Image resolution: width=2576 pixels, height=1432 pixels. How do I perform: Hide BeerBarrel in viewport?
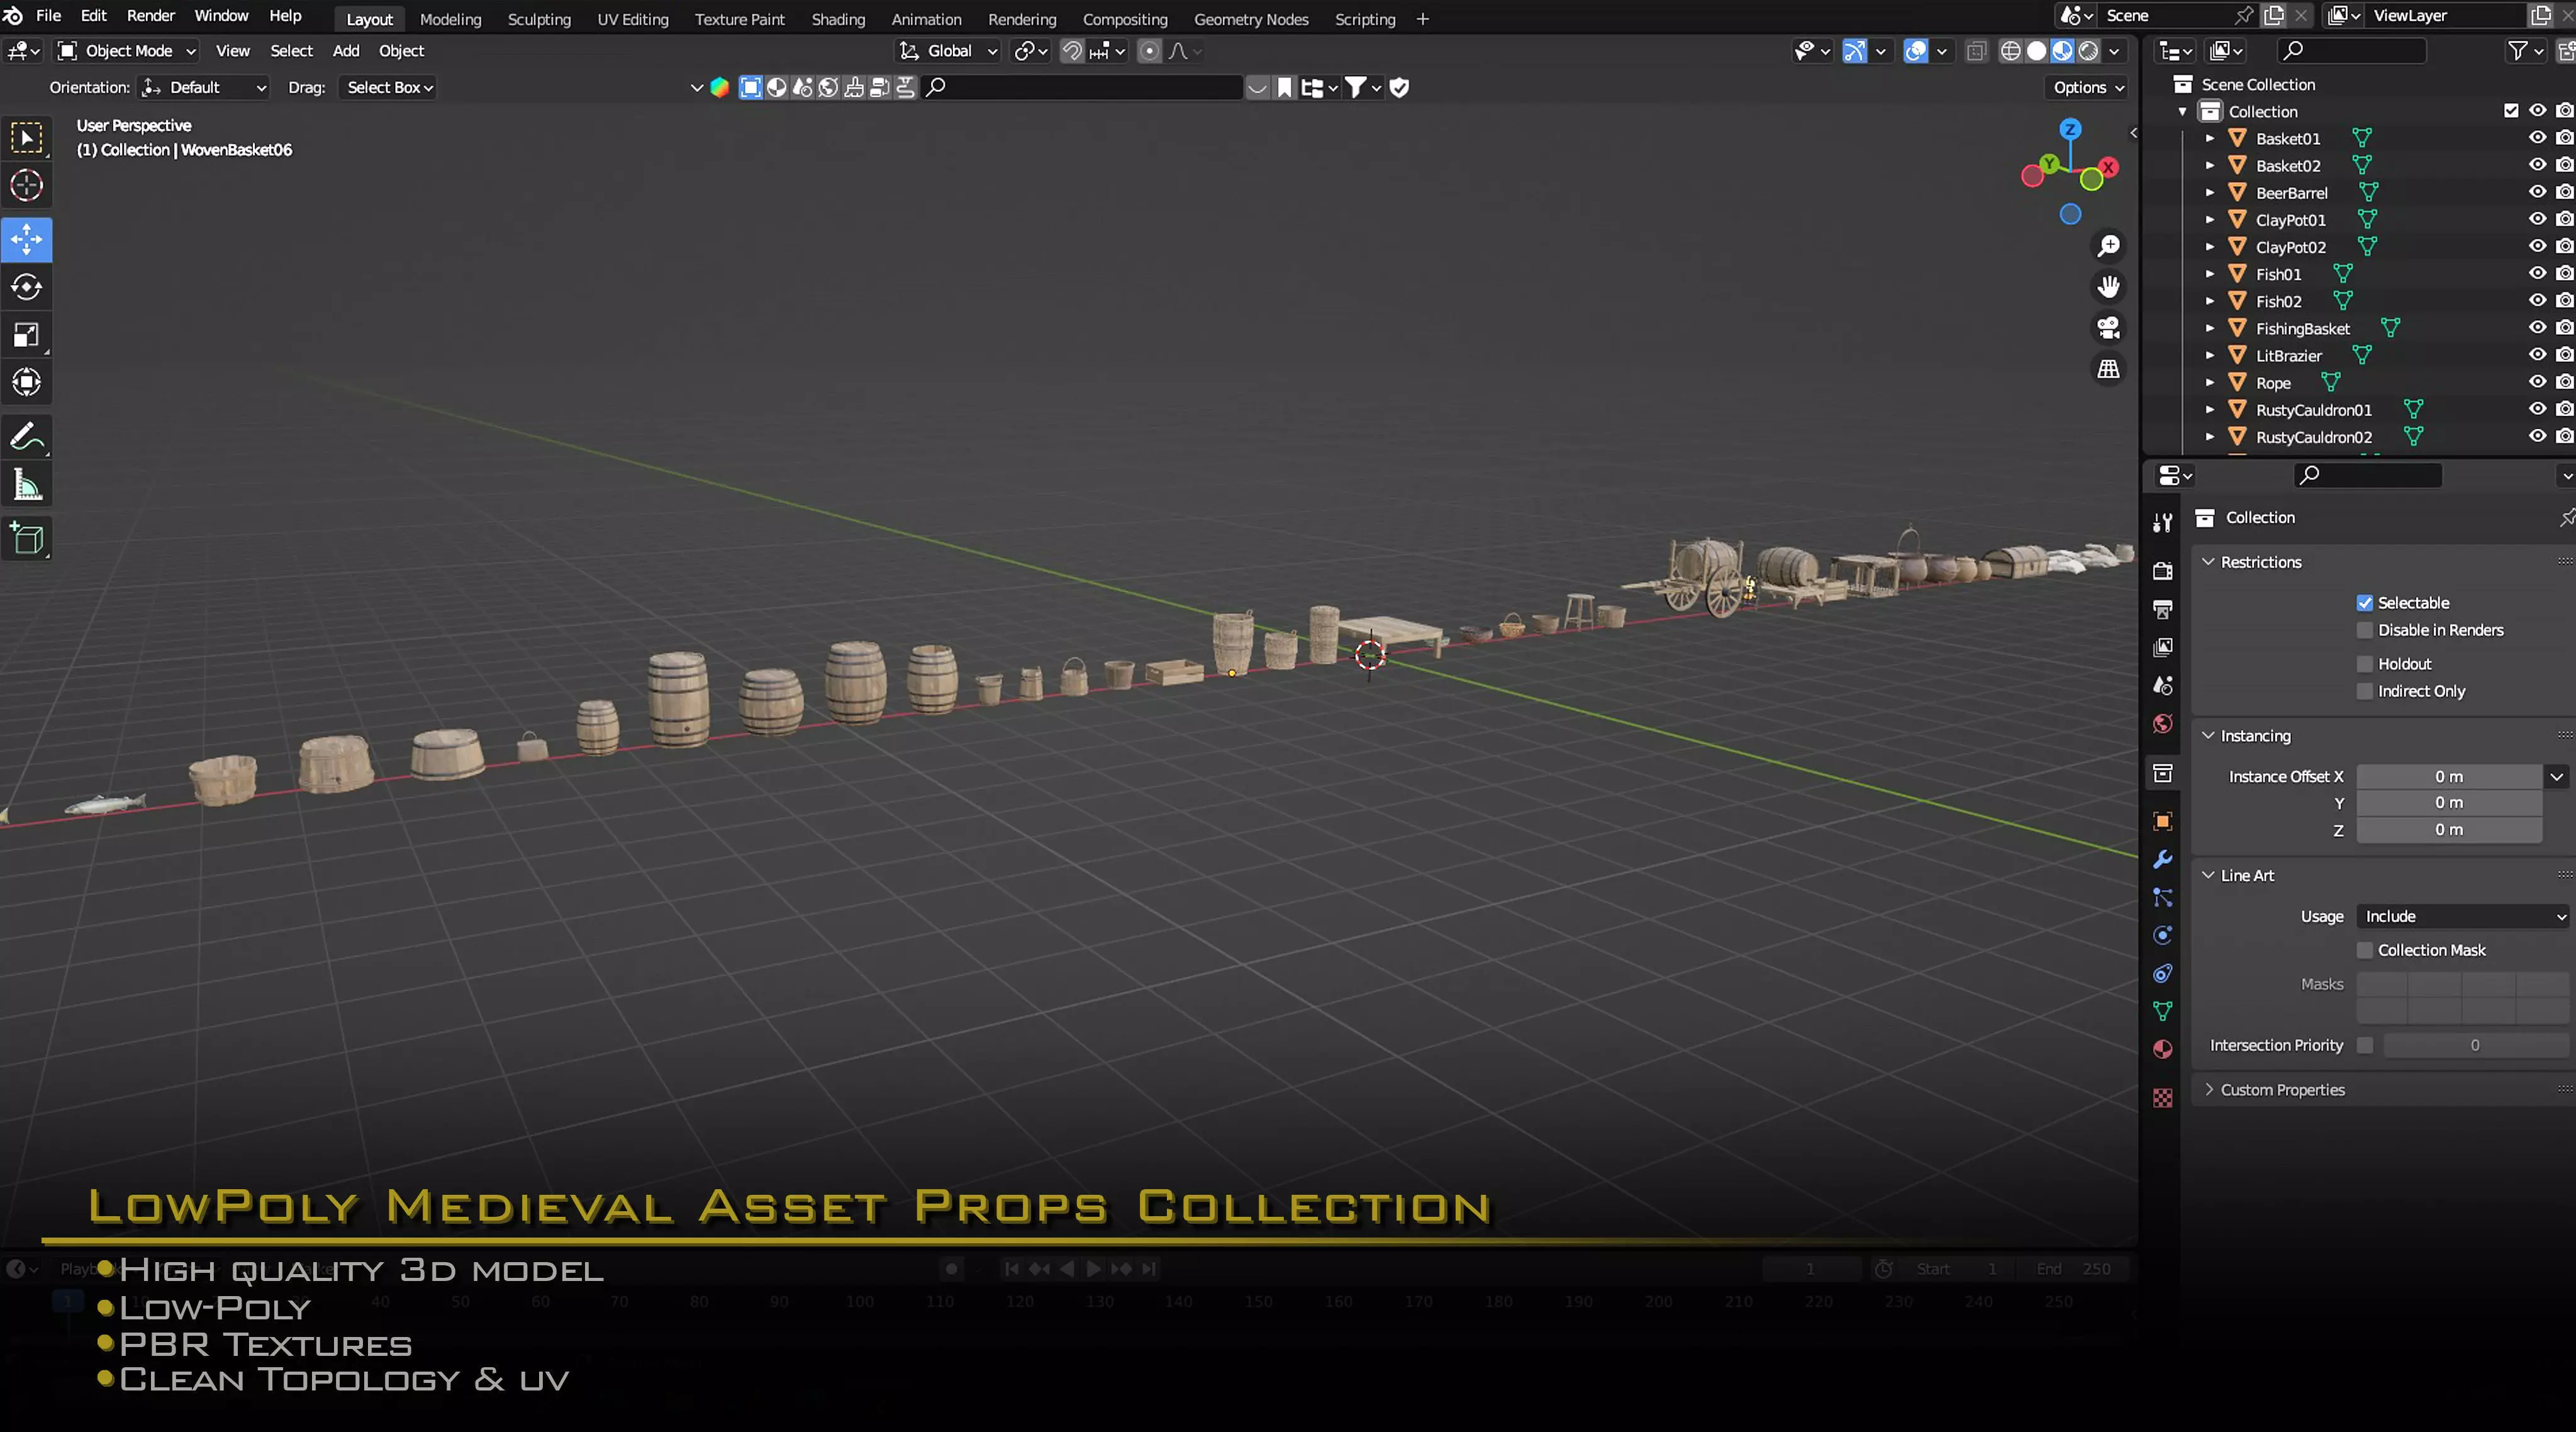pos(2537,192)
